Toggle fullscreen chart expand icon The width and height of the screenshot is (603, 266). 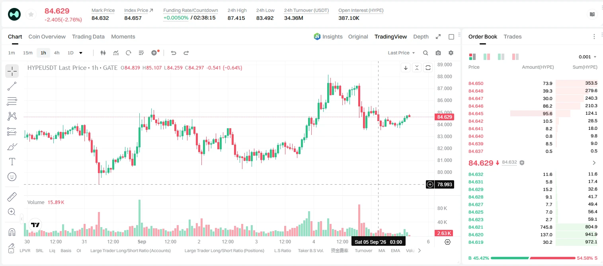pos(438,37)
